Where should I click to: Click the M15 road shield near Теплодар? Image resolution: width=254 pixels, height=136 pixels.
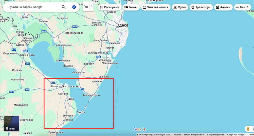click(75, 27)
